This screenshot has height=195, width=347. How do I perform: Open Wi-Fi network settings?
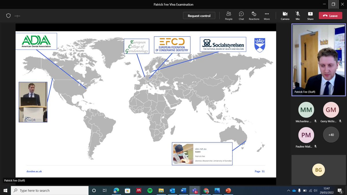pos(310,190)
